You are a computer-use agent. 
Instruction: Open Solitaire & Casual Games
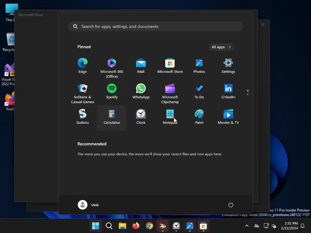[83, 93]
